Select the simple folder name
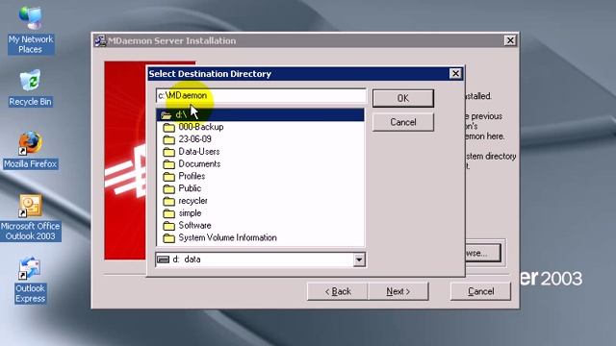The width and height of the screenshot is (616, 346). (190, 213)
